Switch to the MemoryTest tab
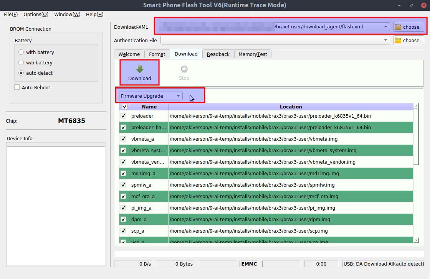Viewport: 430px width, 279px height. (253, 54)
